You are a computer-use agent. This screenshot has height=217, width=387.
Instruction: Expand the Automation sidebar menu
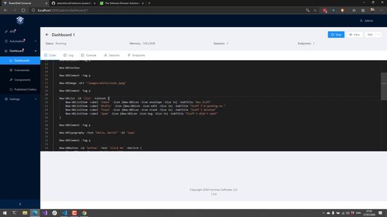coord(20,41)
